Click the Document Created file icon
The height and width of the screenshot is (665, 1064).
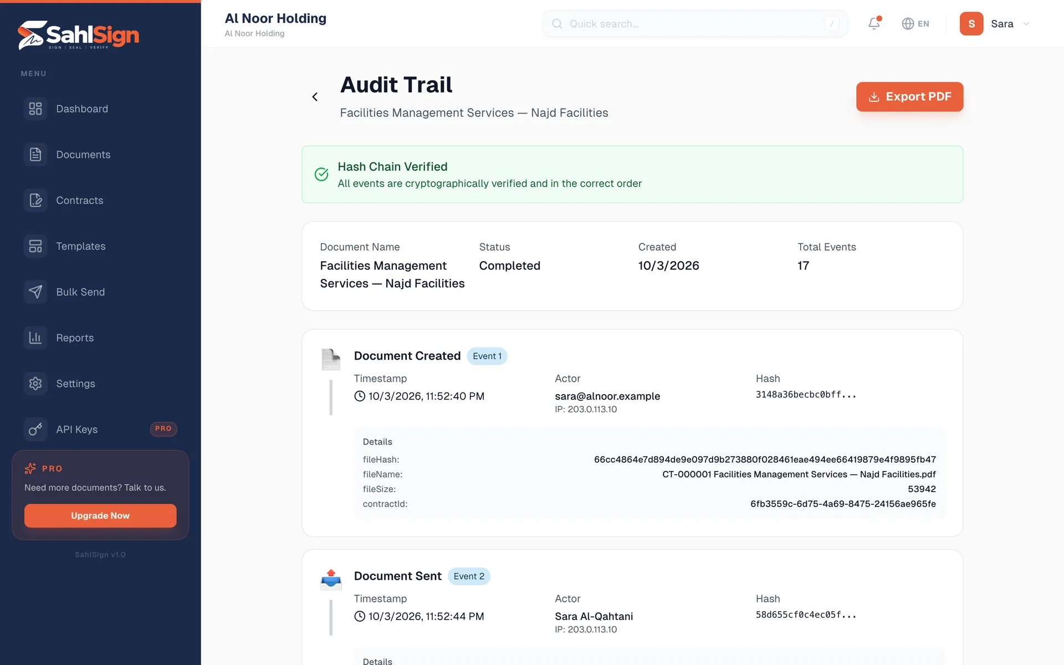(x=331, y=359)
